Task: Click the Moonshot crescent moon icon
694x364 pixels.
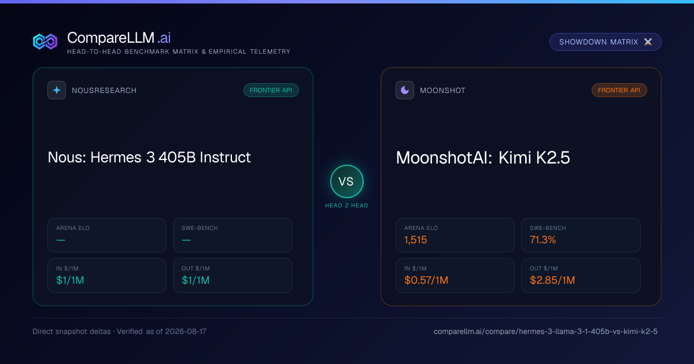Action: pos(405,90)
